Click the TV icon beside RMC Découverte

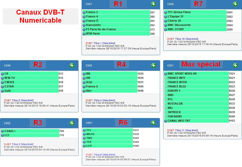pos(166,25)
